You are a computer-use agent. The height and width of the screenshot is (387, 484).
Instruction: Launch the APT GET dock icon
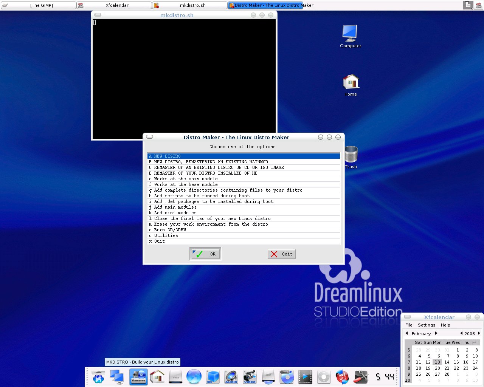pyautogui.click(x=342, y=377)
